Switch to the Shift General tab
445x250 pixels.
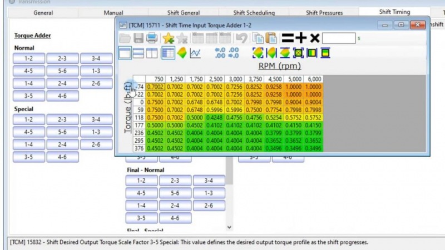click(184, 12)
